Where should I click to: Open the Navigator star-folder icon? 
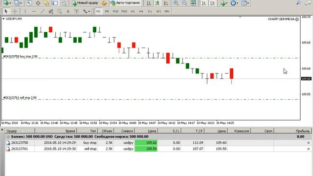pyautogui.click(x=46, y=3)
